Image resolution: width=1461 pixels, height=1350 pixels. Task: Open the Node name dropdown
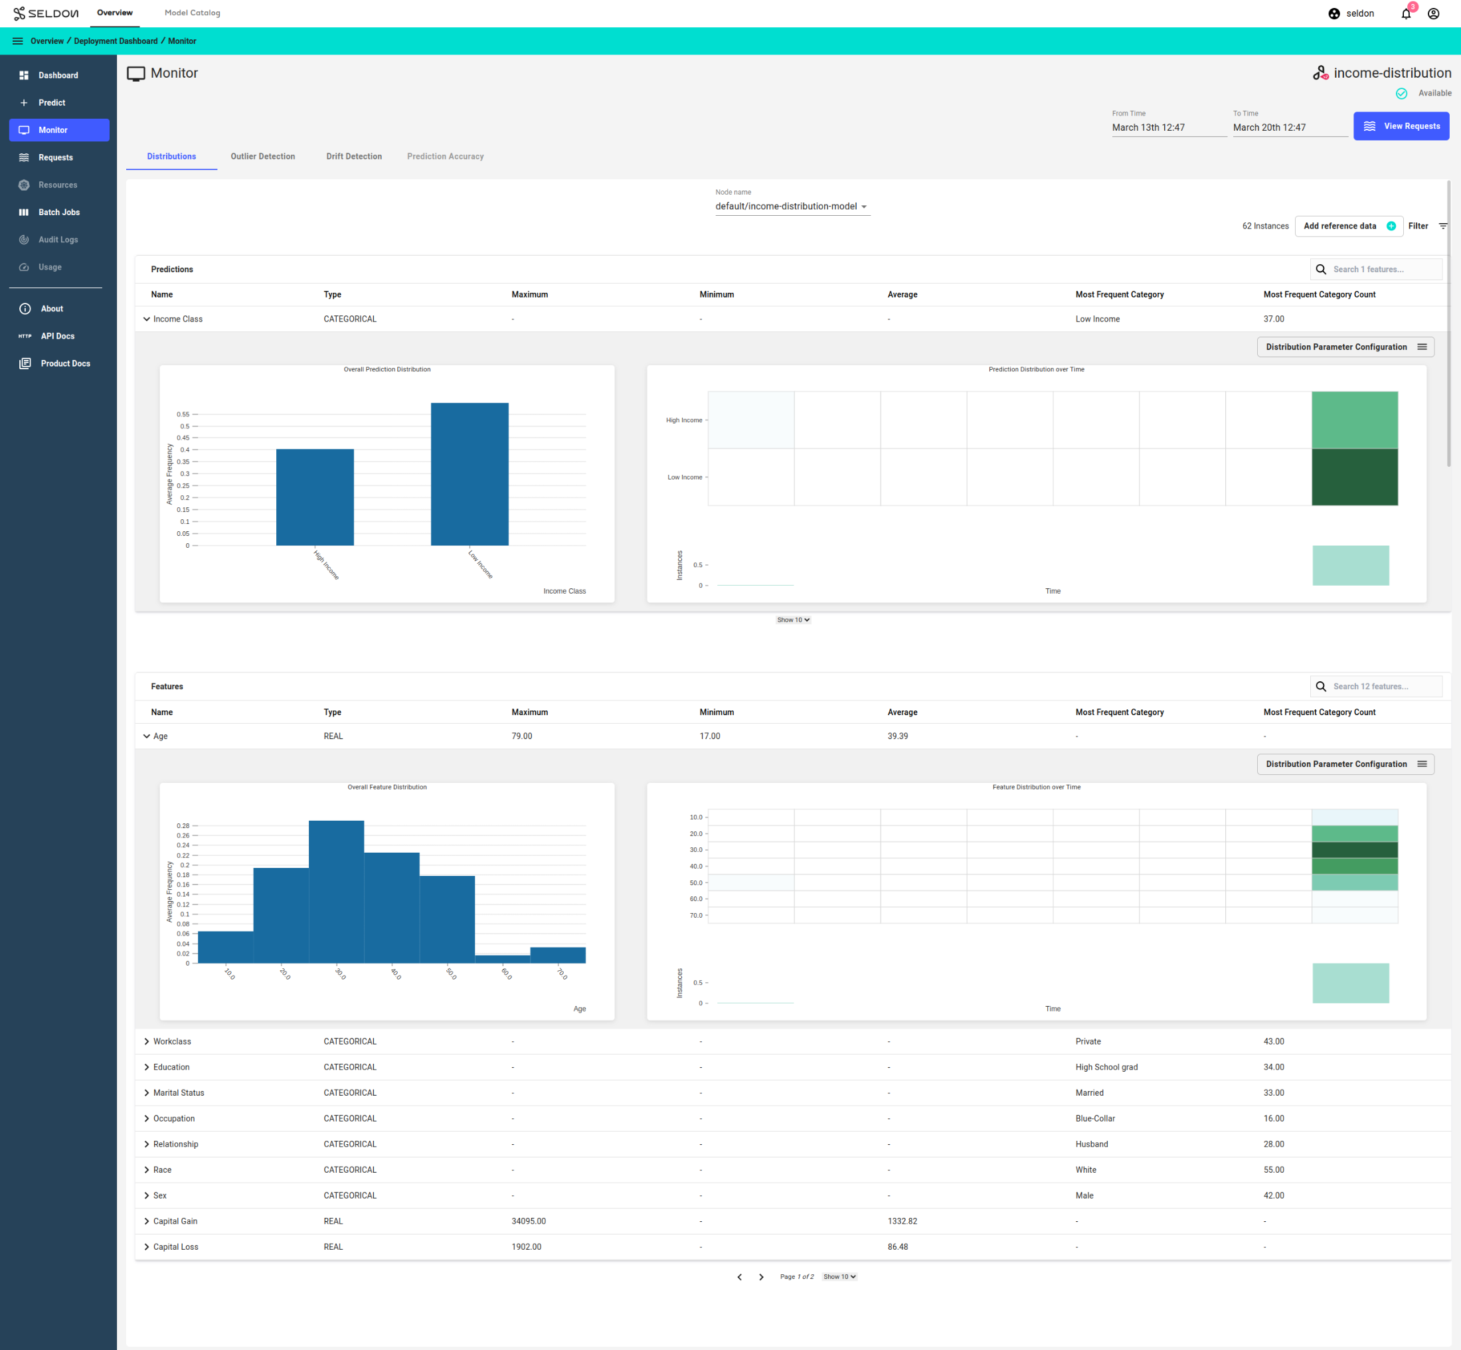point(793,207)
